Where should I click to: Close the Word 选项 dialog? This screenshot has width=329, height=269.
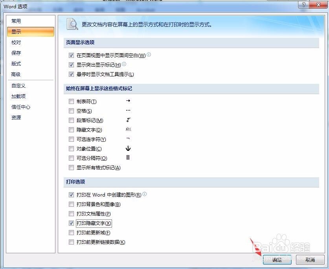point(318,5)
